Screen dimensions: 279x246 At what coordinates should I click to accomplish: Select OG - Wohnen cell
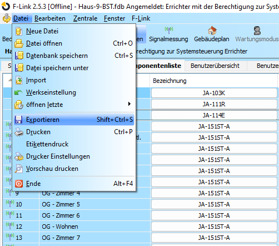click(x=94, y=227)
